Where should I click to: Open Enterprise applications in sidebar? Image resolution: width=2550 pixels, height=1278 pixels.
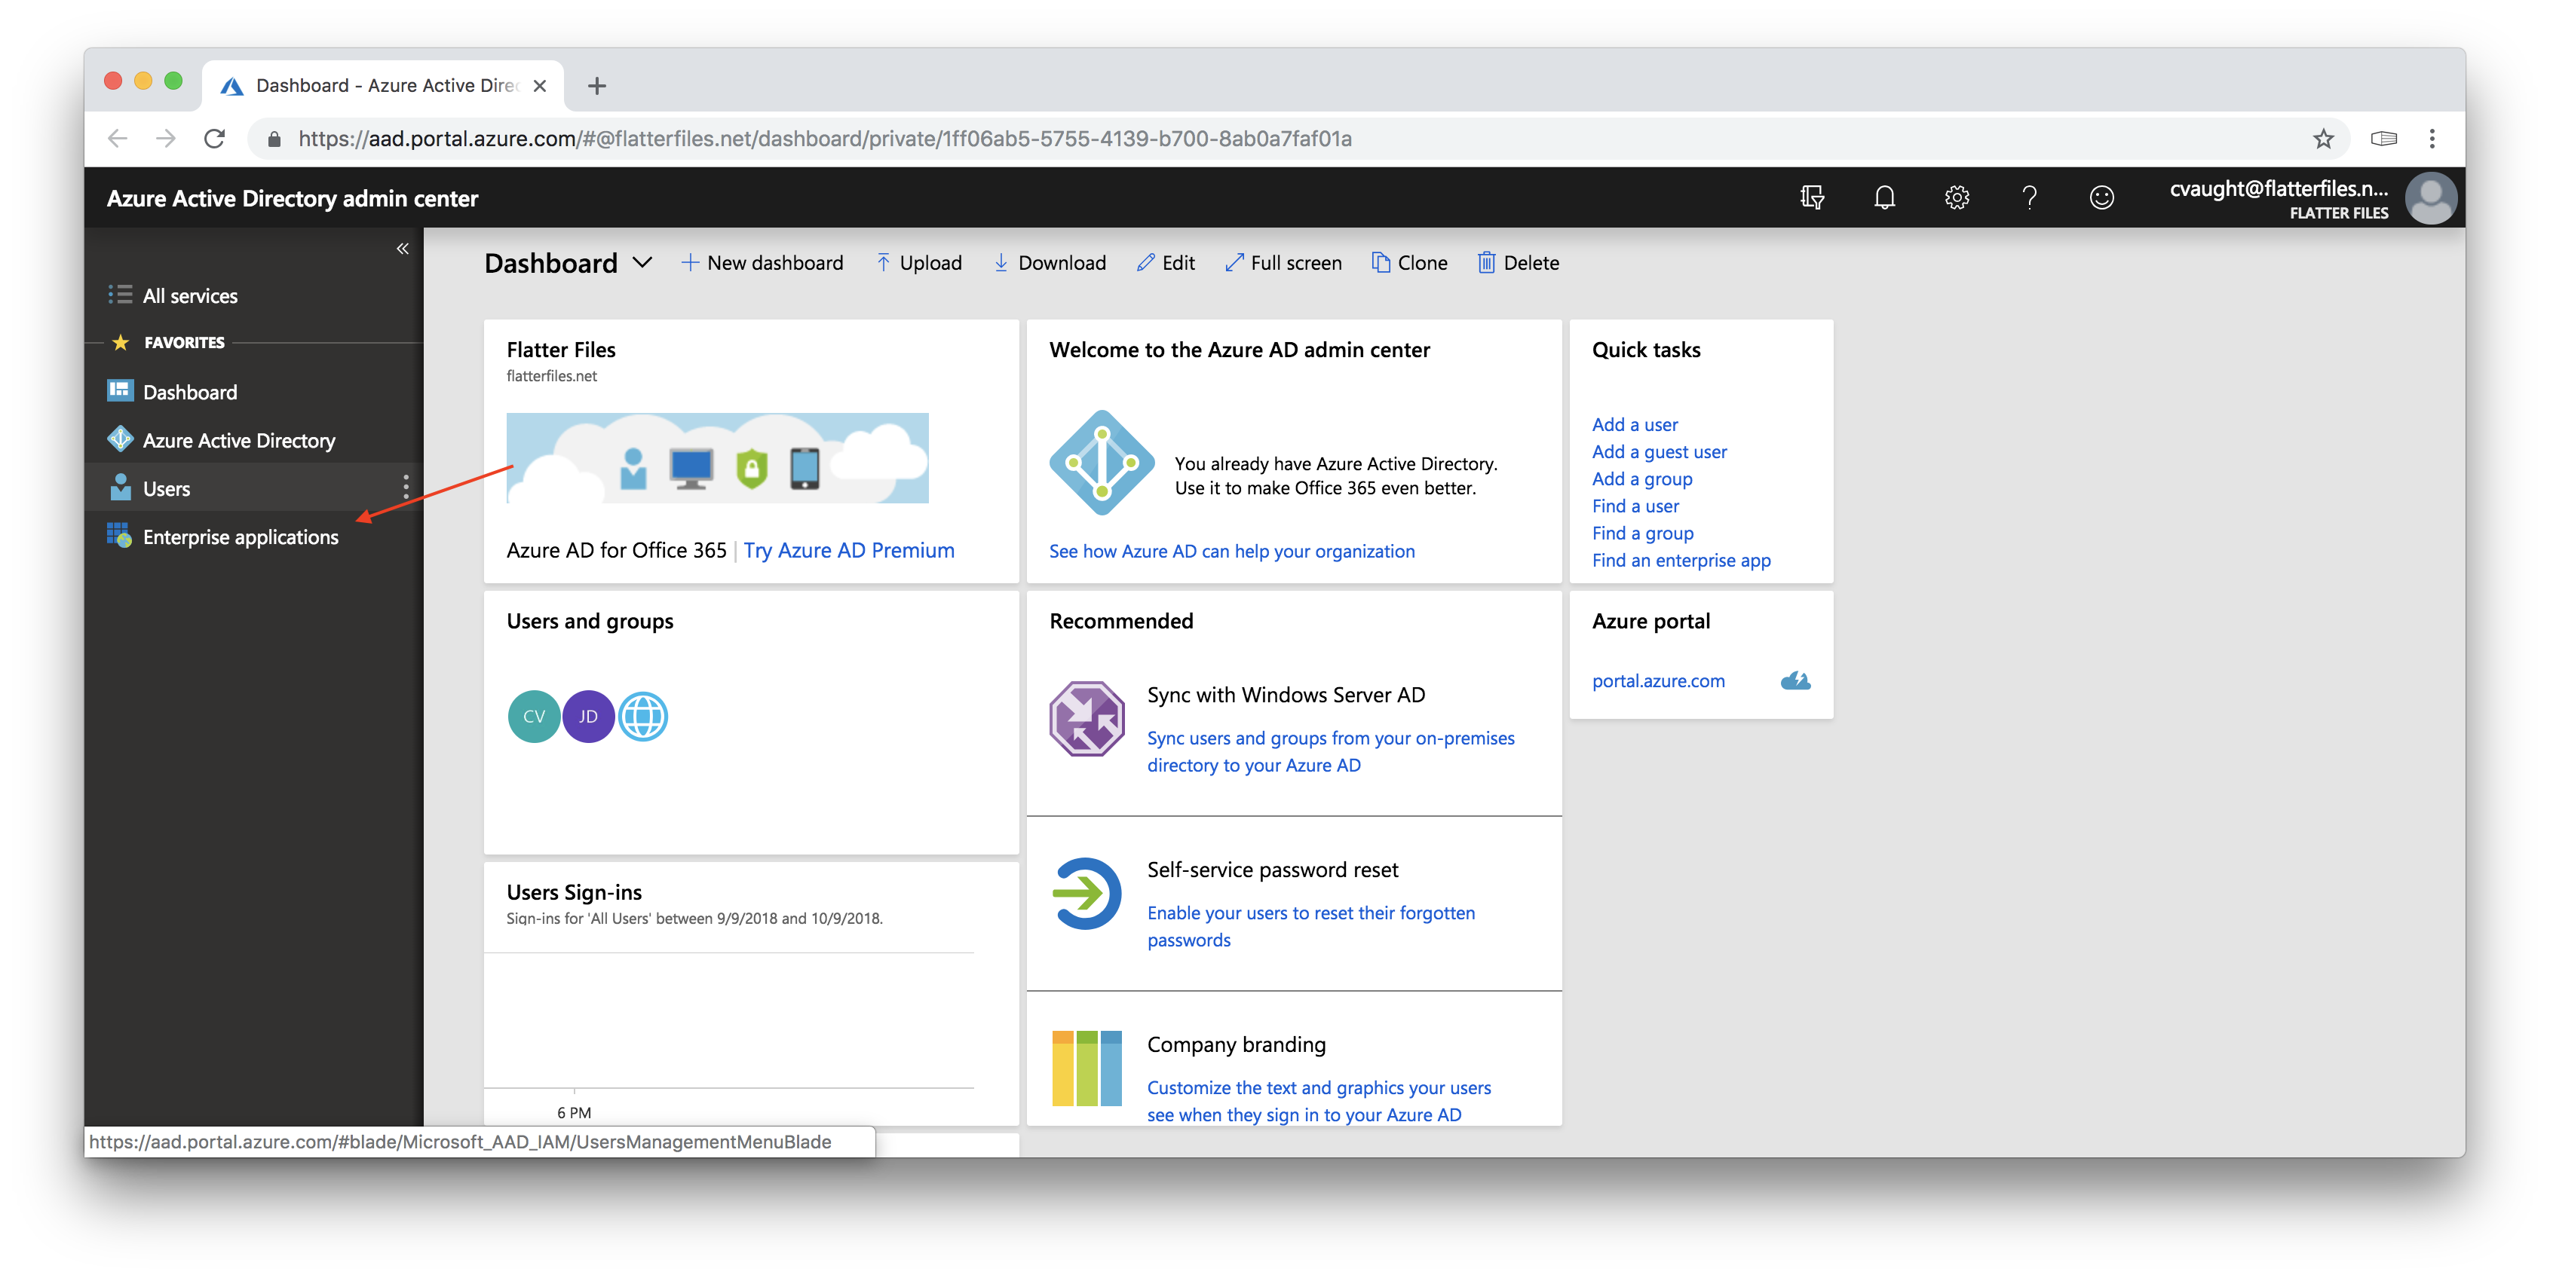[241, 537]
